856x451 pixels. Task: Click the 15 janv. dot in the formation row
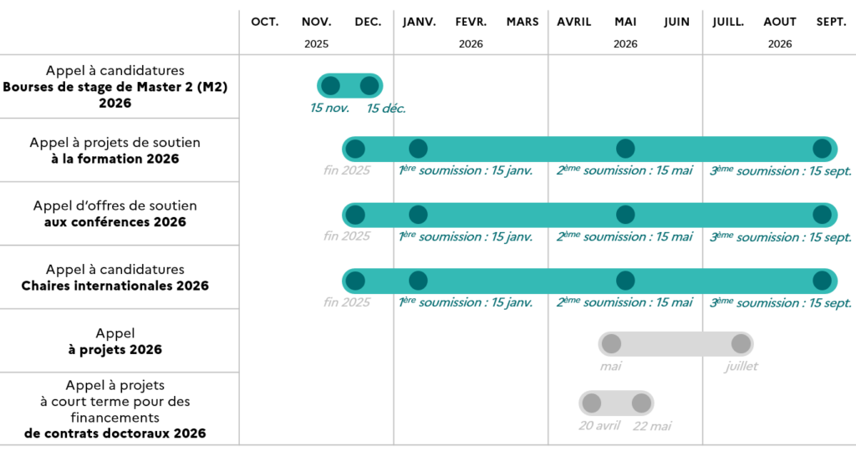418,149
